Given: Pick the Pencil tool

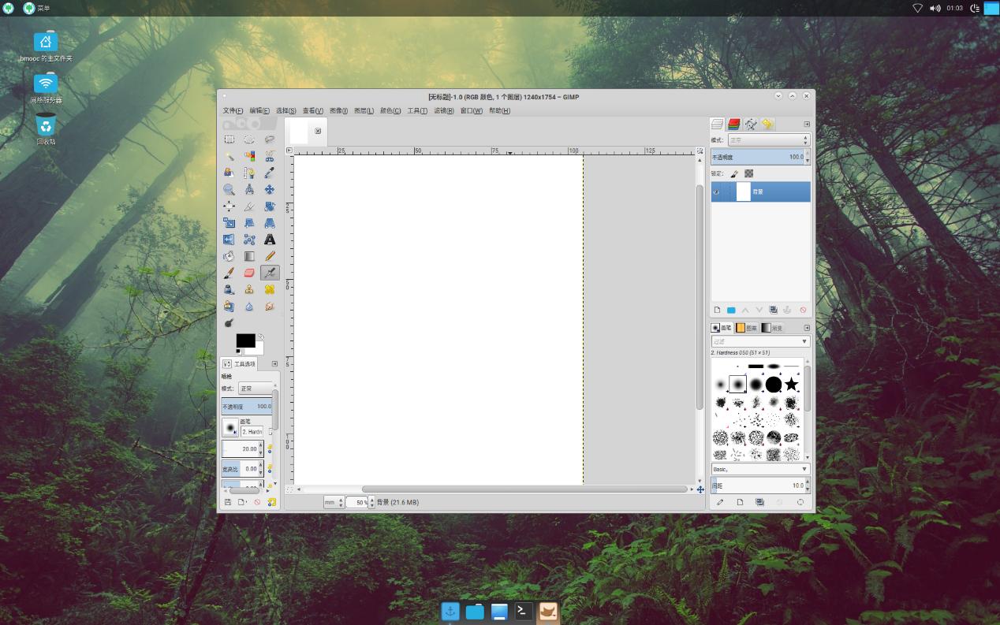Looking at the screenshot, I should [270, 256].
